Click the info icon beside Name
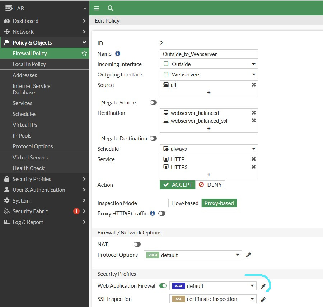Viewport: 323px width, 307px height. pos(118,54)
